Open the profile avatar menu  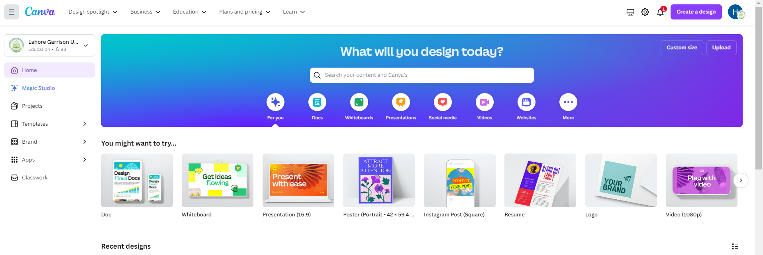[736, 12]
